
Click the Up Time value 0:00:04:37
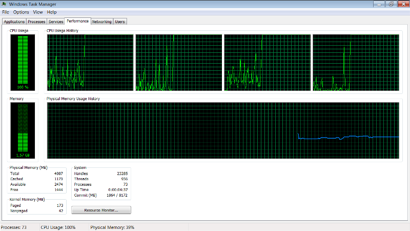point(118,189)
